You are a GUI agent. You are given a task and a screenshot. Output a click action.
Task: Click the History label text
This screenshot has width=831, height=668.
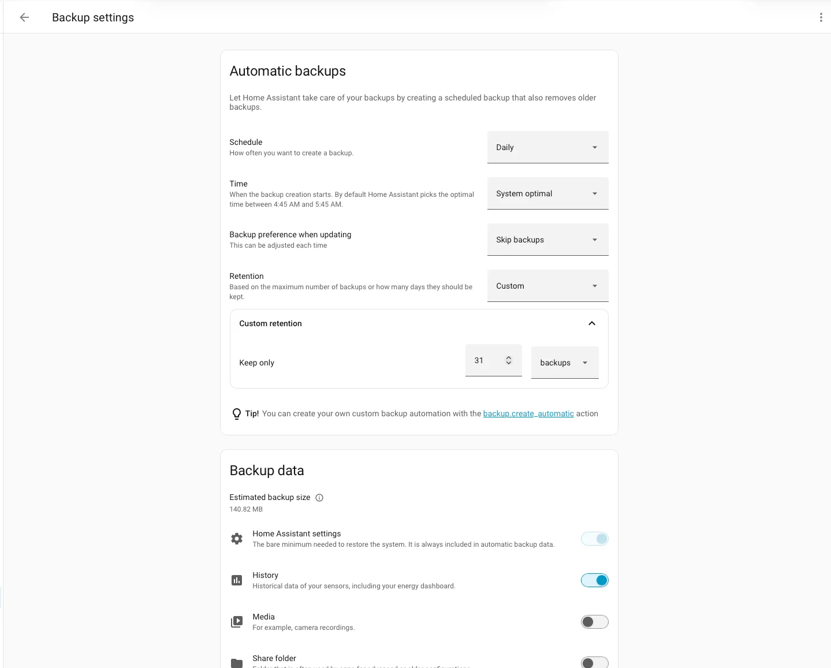266,575
